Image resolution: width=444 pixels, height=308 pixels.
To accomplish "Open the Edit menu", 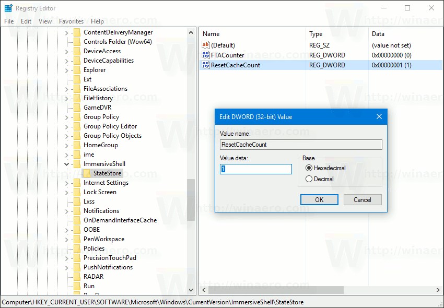I will click(26, 21).
